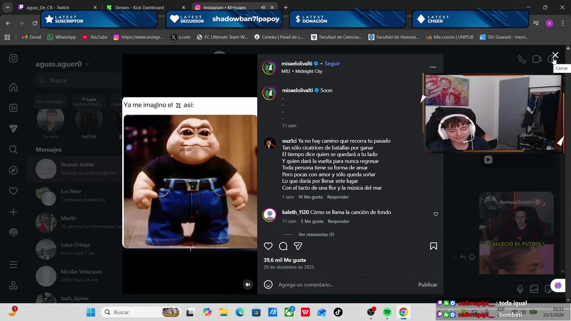Click the messages Buscar search field
Viewport: 571px width, 321px height.
pyautogui.click(x=77, y=80)
